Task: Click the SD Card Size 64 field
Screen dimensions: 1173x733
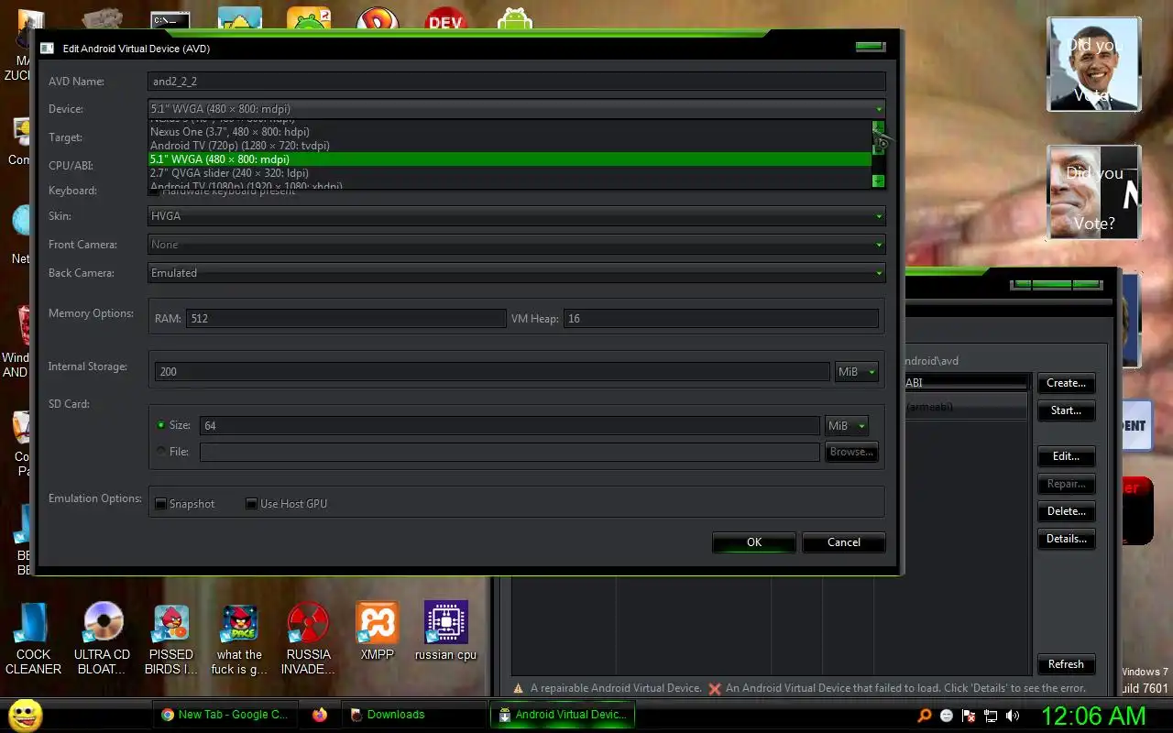Action: 510,425
